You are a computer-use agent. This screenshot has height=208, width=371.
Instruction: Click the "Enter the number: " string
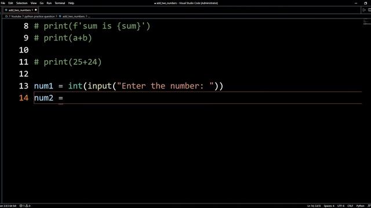pos(165,86)
